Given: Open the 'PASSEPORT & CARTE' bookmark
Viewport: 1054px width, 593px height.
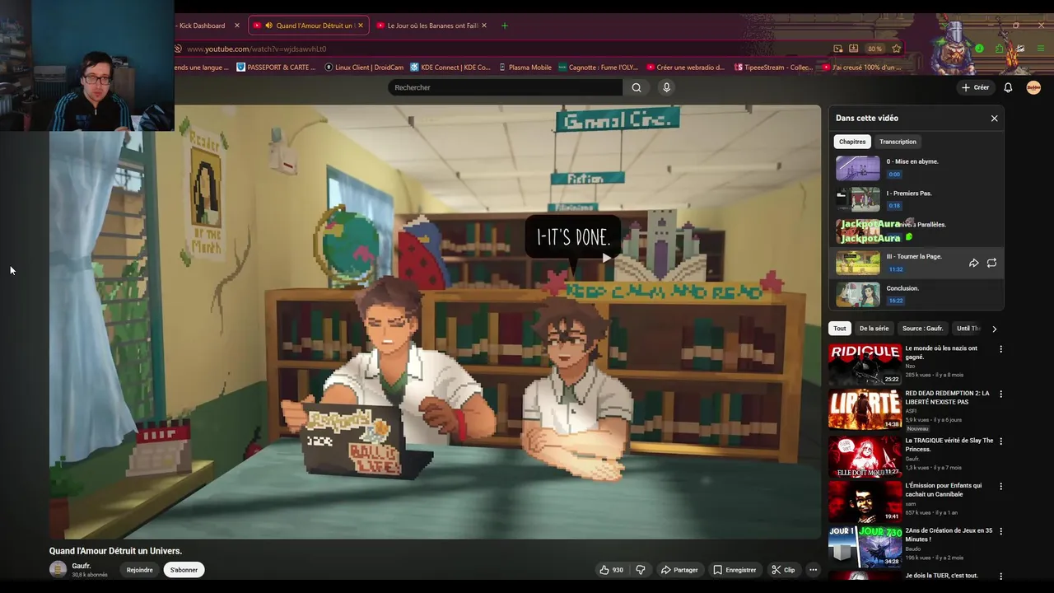Looking at the screenshot, I should (276, 68).
